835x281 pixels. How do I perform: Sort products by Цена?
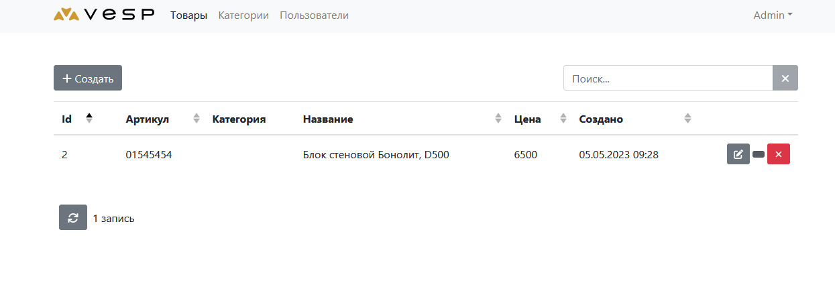[x=563, y=118]
